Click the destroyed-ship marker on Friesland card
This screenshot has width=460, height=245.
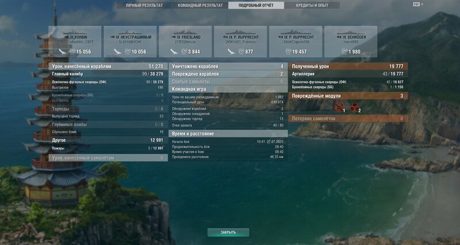pyautogui.click(x=174, y=52)
